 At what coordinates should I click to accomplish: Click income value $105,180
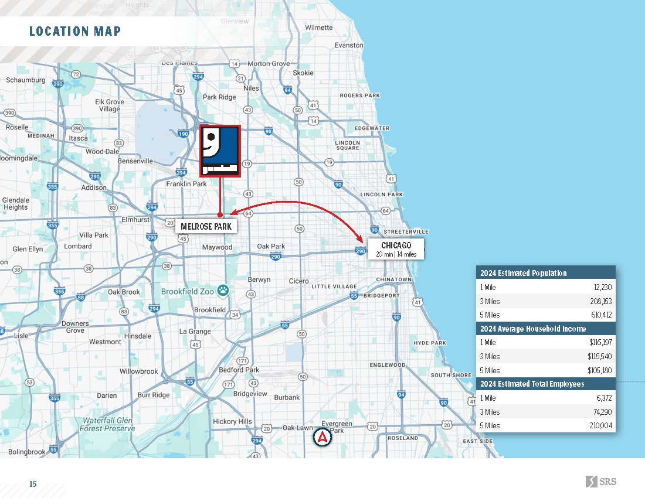click(600, 370)
